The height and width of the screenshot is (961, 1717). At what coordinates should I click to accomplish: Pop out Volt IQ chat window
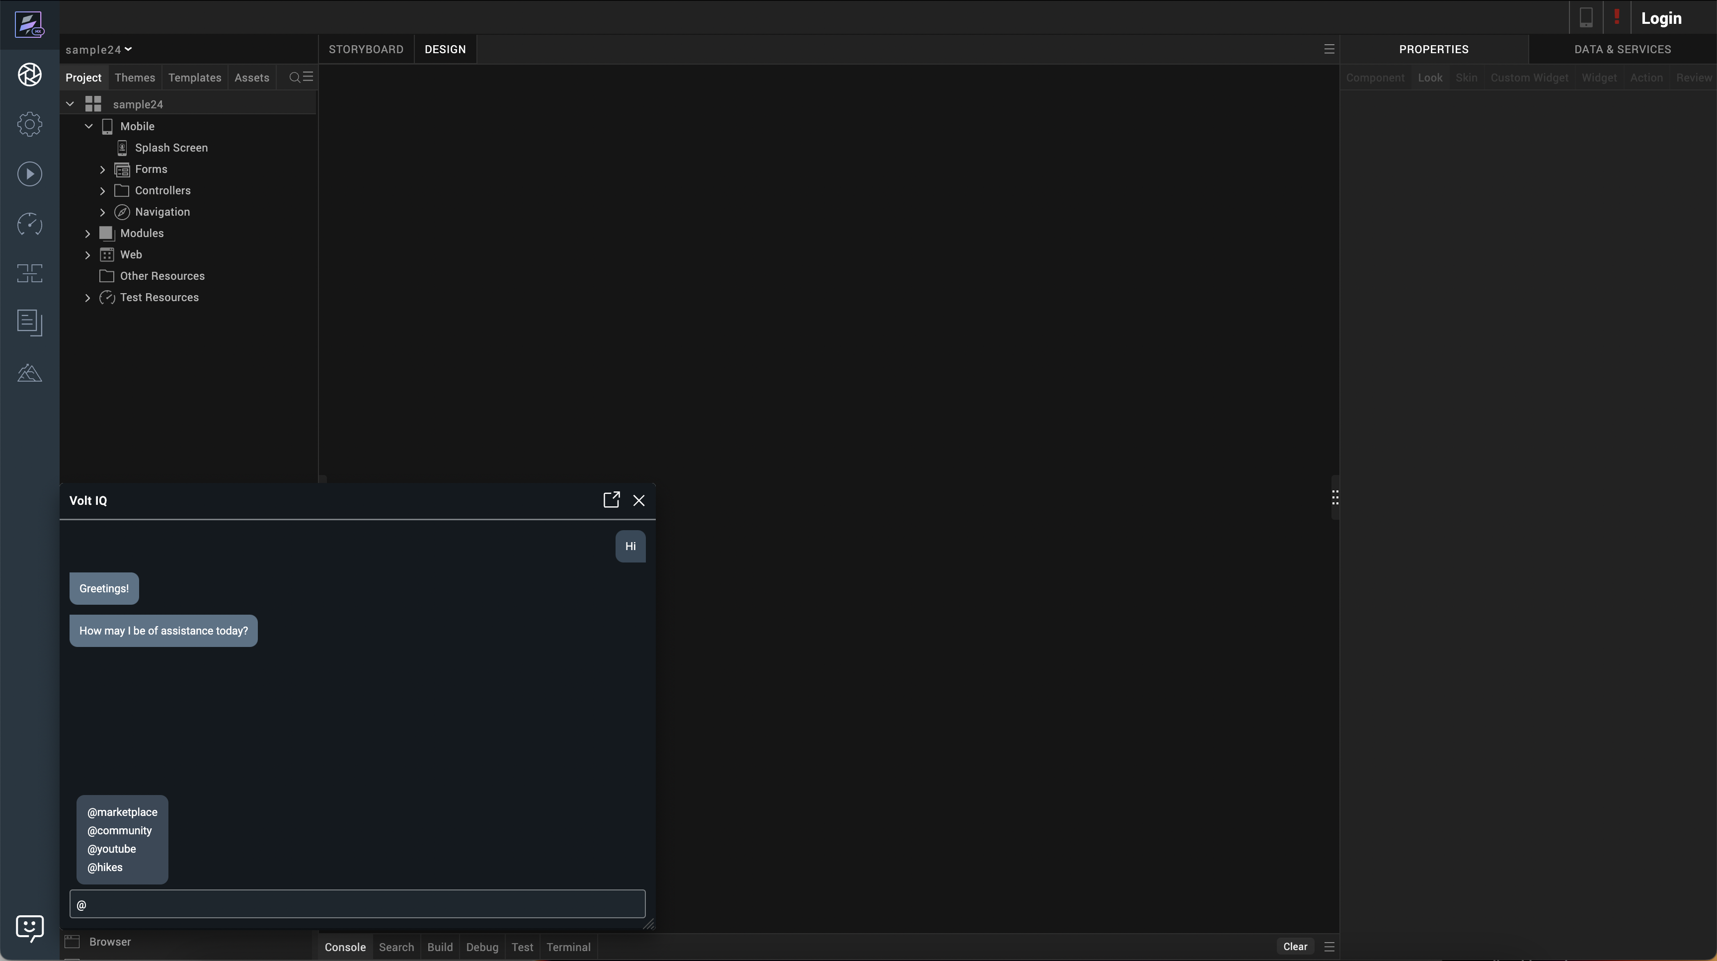pos(611,500)
